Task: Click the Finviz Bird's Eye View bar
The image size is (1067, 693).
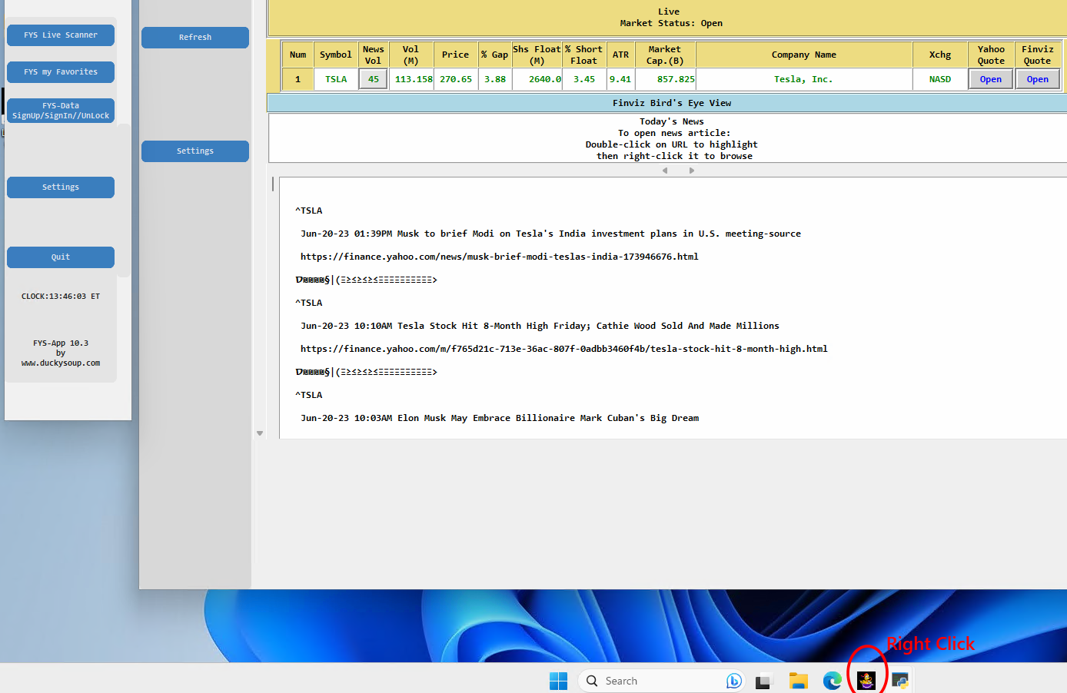Action: pyautogui.click(x=667, y=103)
